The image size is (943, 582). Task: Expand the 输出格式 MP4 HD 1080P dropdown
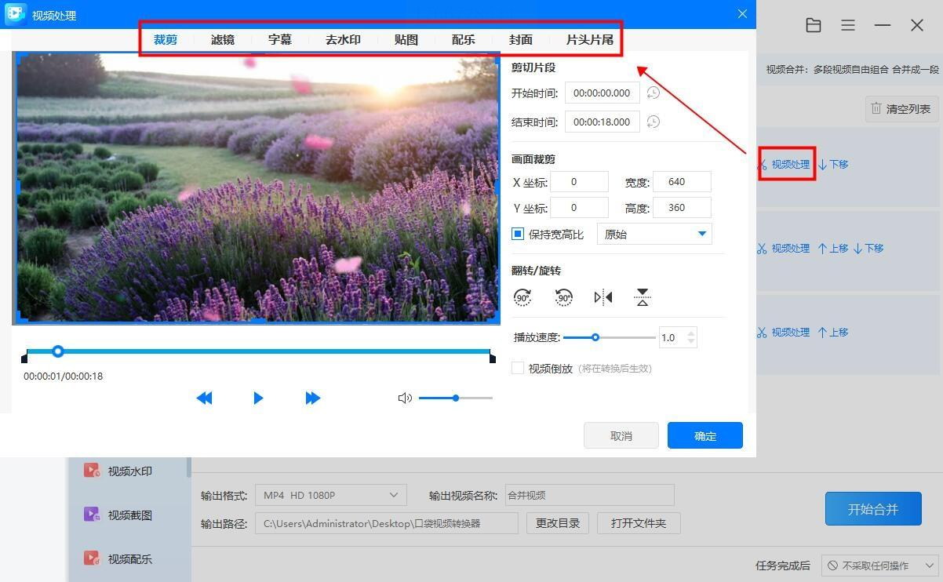(330, 496)
